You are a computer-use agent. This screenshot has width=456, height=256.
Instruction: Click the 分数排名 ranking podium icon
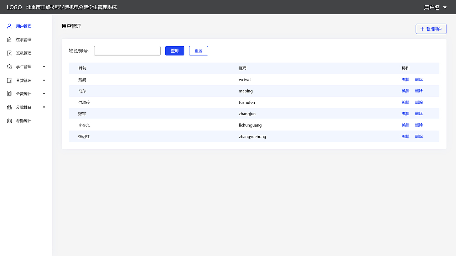[9, 107]
